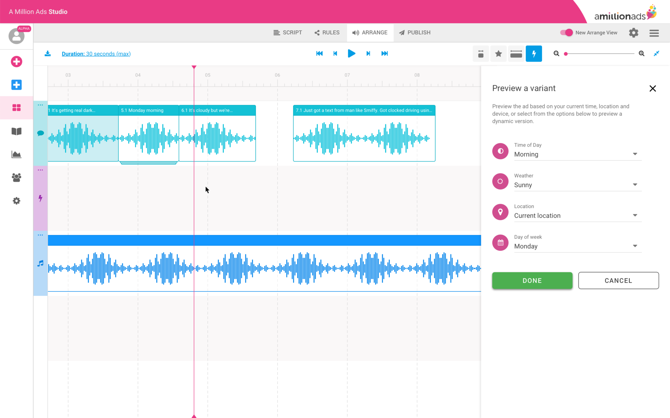This screenshot has width=670, height=418.
Task: Toggle the New Arrange View switch
Action: [566, 33]
